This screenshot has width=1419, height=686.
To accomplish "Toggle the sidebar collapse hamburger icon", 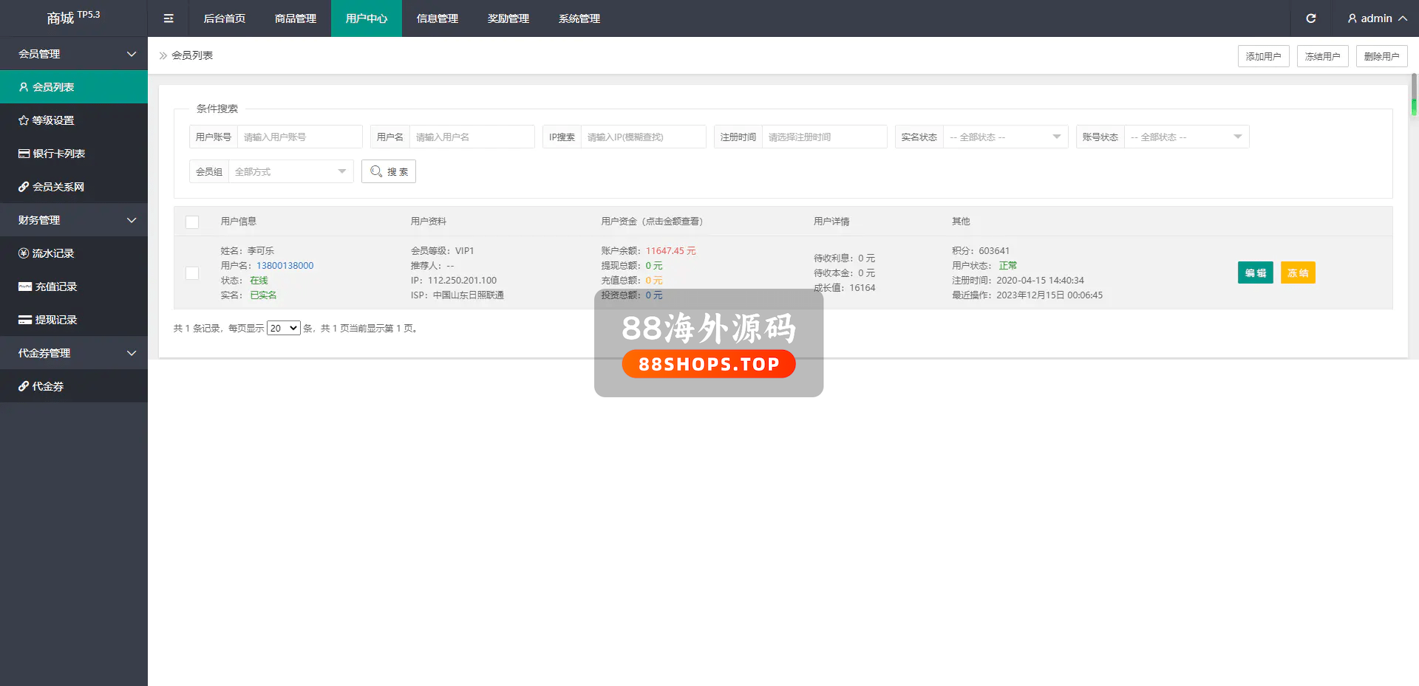I will point(169,18).
